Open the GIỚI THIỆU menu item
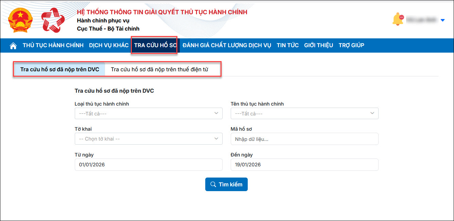This screenshot has width=454, height=221. (318, 45)
